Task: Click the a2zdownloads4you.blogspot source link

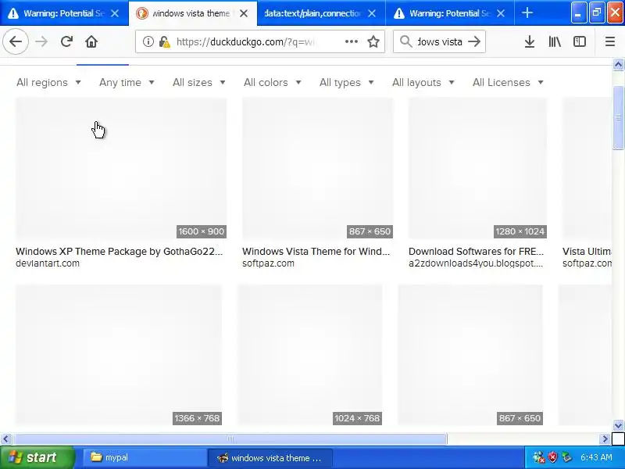Action: point(476,263)
